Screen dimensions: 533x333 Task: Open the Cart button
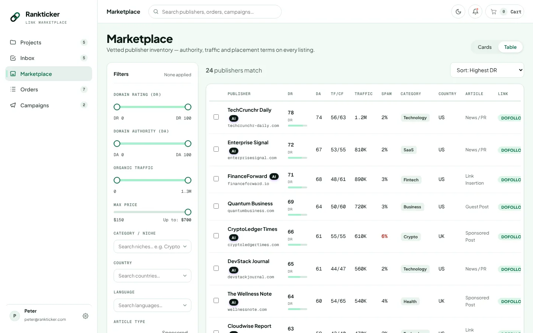pos(504,11)
